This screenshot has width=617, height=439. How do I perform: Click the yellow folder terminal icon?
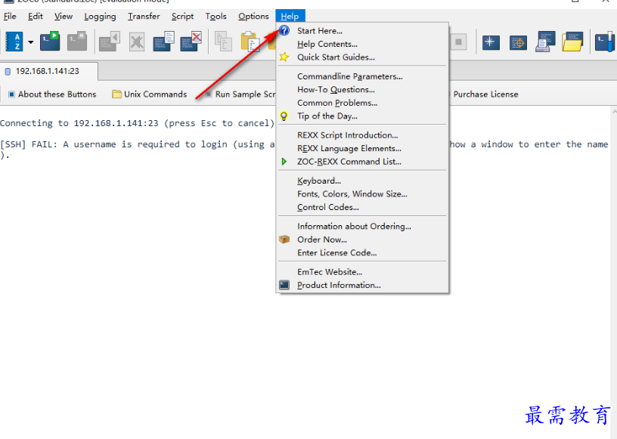coord(572,42)
